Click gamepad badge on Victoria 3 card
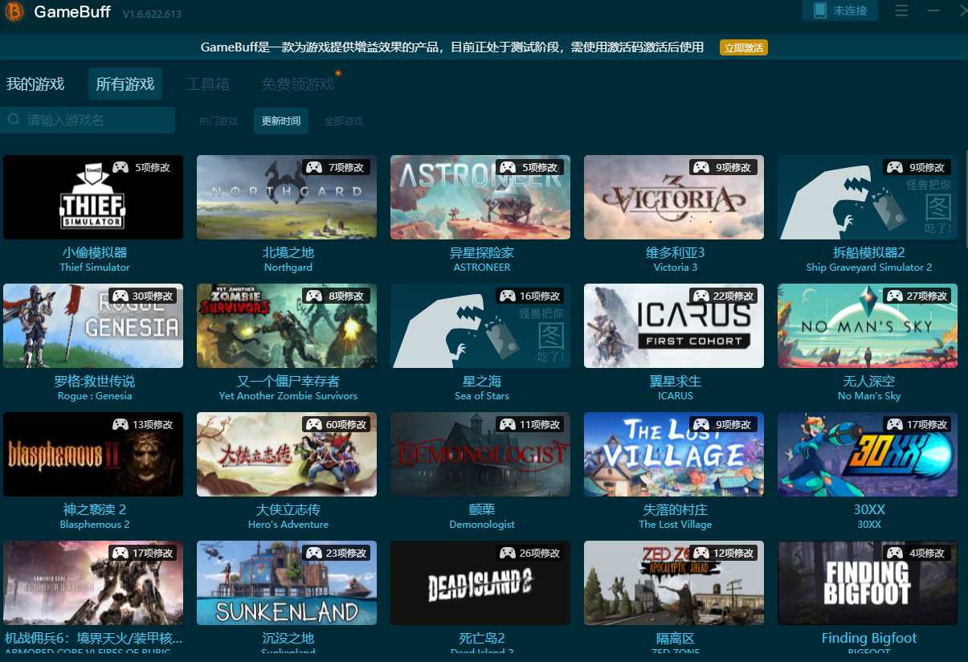 click(701, 167)
